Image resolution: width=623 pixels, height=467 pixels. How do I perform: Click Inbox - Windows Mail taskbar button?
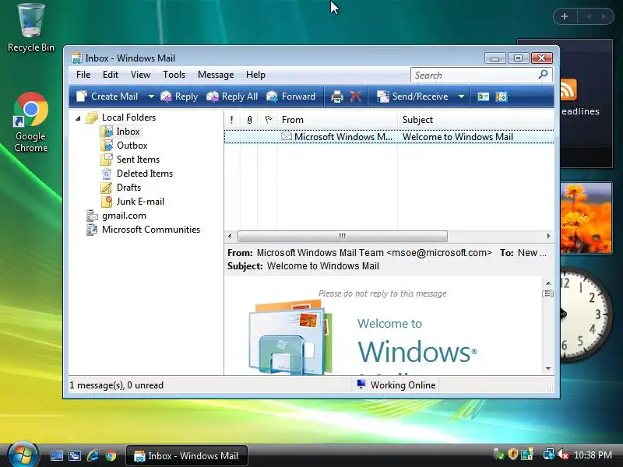187,456
